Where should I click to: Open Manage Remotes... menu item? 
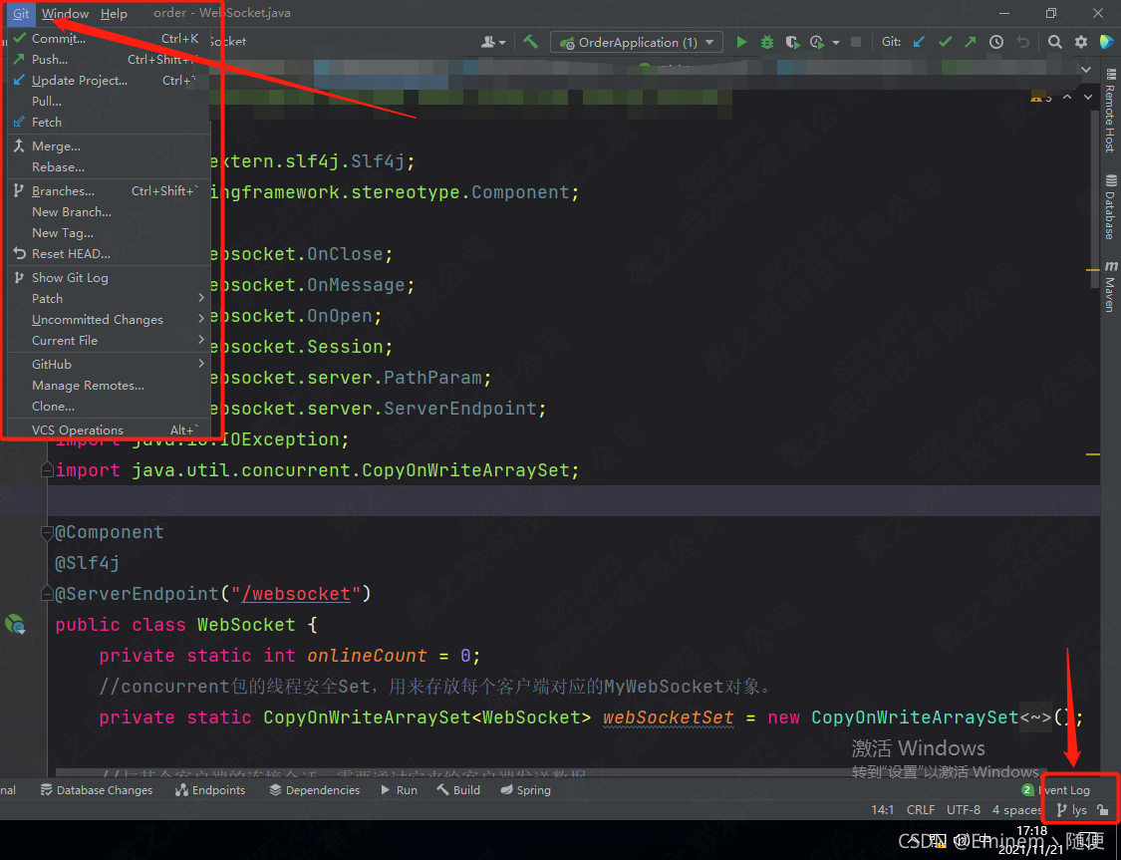point(109,386)
